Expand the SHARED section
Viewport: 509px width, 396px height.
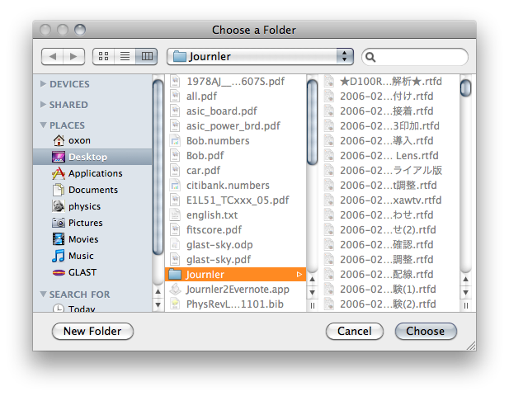pyautogui.click(x=43, y=104)
